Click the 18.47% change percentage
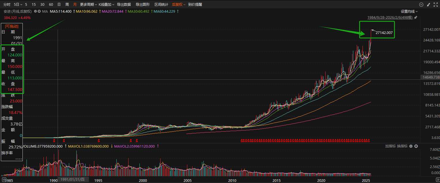Viewport: 440px width, 183px height. 15,113
